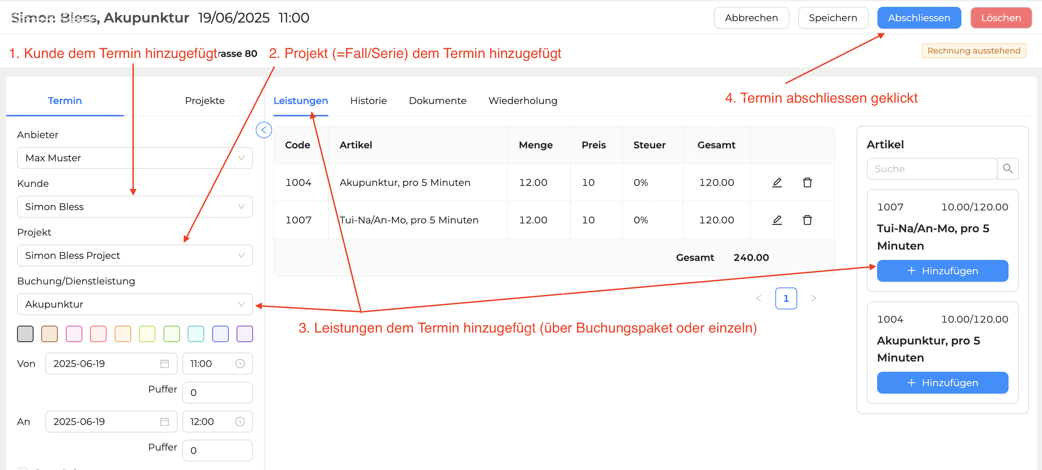
Task: Click the Abschliessen button
Action: click(919, 18)
